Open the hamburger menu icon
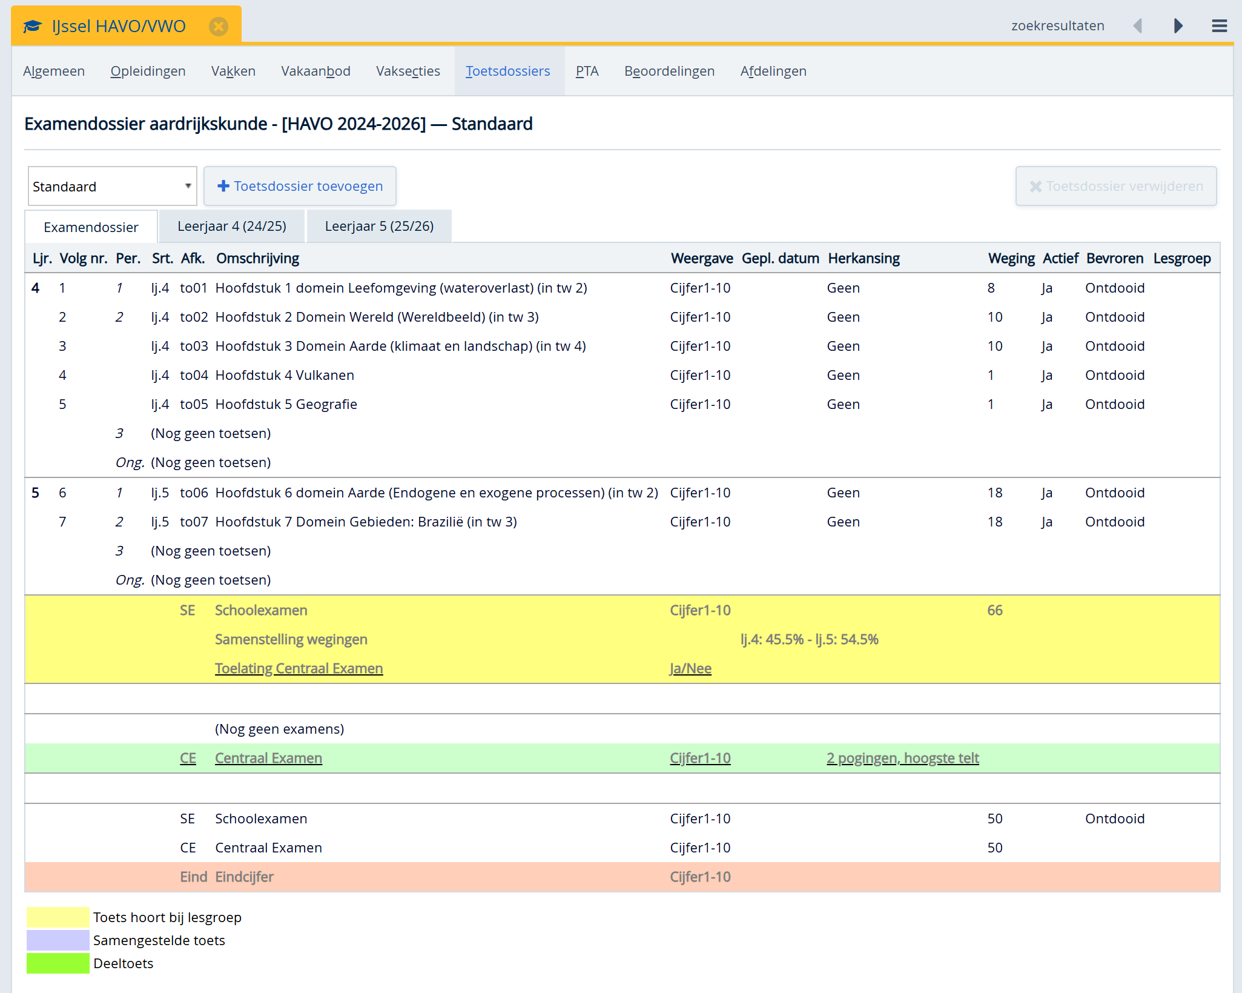This screenshot has width=1242, height=993. click(x=1219, y=25)
